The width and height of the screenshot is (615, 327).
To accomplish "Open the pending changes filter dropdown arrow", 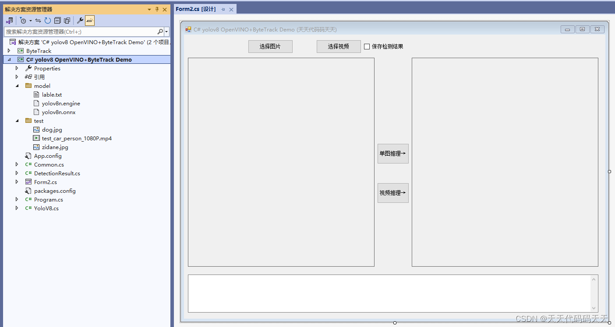I will point(30,21).
